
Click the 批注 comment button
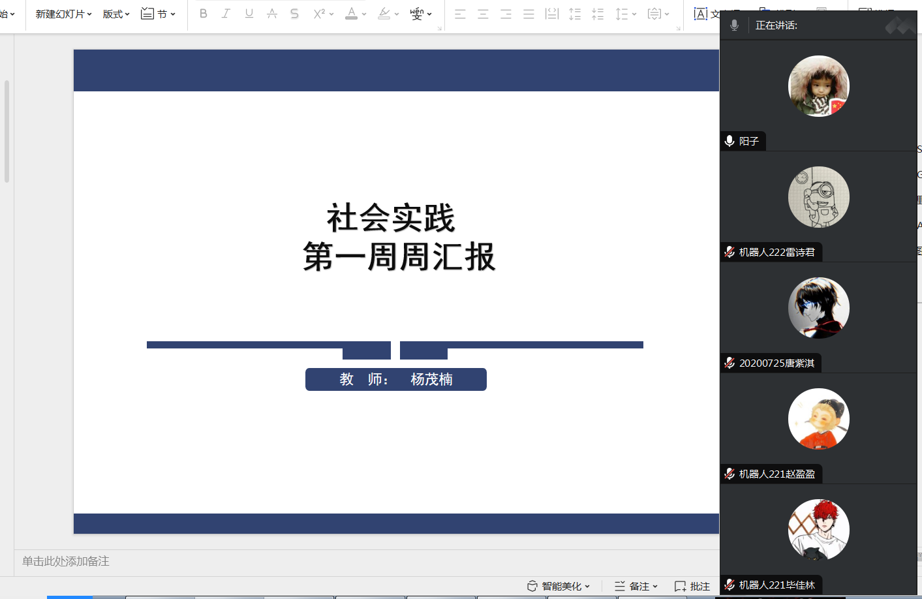click(x=692, y=586)
